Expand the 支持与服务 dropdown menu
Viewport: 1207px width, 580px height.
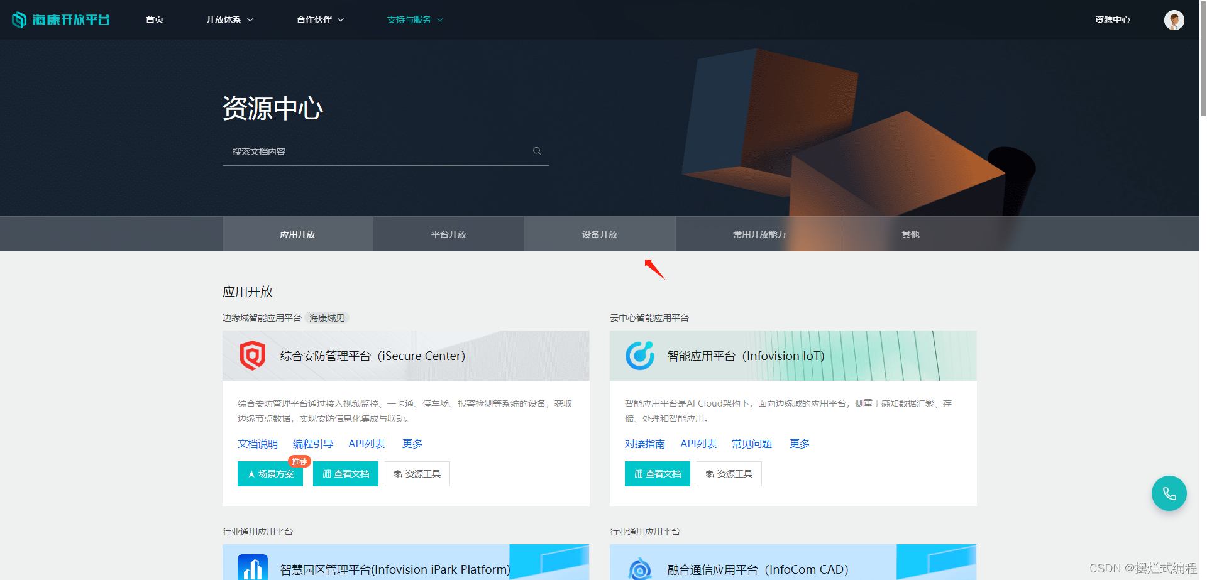point(415,19)
